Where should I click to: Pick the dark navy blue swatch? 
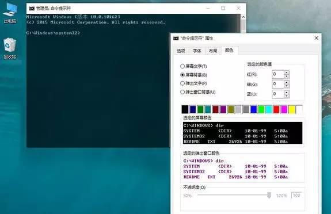pos(193,109)
